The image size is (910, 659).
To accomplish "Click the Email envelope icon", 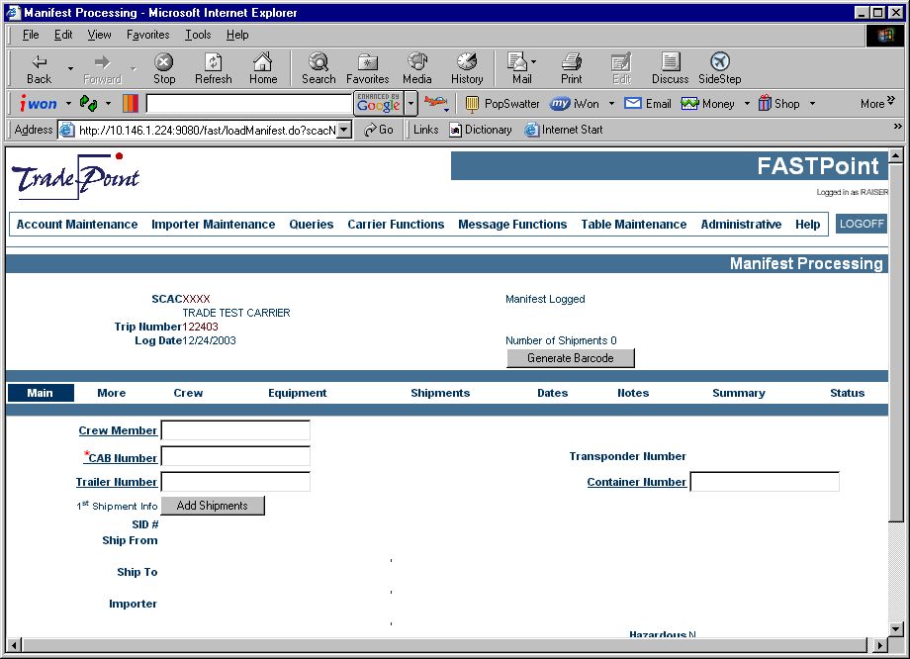I will pyautogui.click(x=633, y=103).
